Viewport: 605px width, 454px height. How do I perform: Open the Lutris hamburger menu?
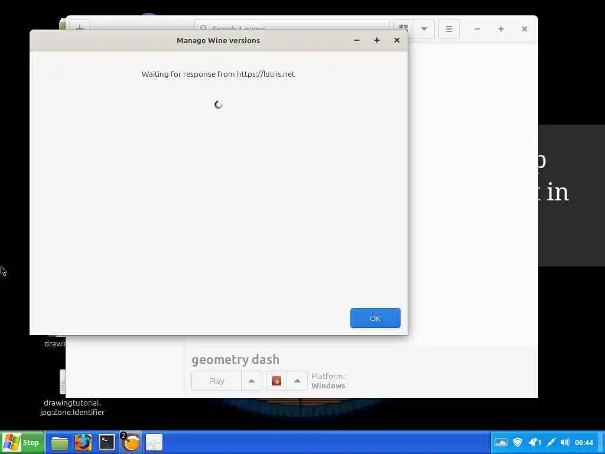click(449, 29)
